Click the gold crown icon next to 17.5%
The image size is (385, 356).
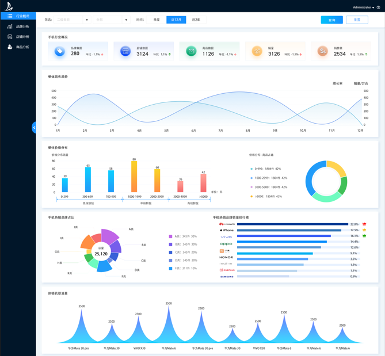pos(364,230)
